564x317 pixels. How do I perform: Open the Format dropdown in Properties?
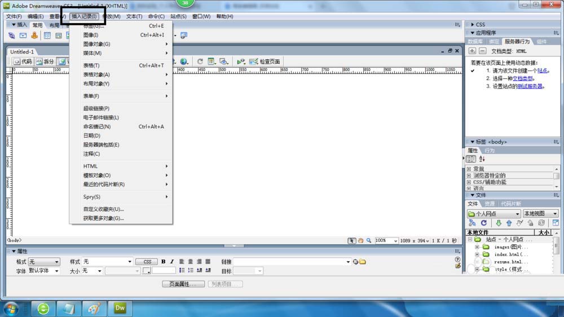click(x=44, y=262)
